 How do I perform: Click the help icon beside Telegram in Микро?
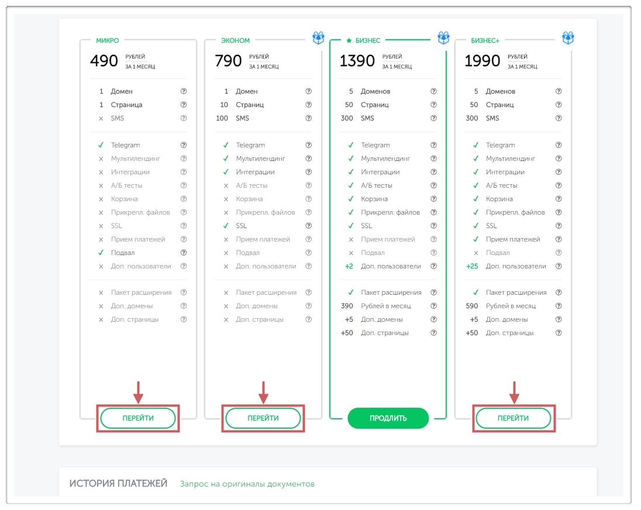(x=184, y=145)
